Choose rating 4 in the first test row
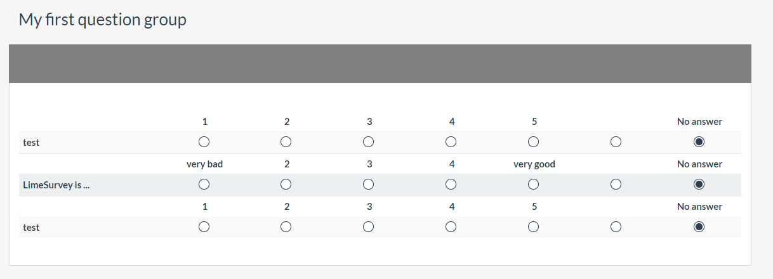 pyautogui.click(x=451, y=141)
